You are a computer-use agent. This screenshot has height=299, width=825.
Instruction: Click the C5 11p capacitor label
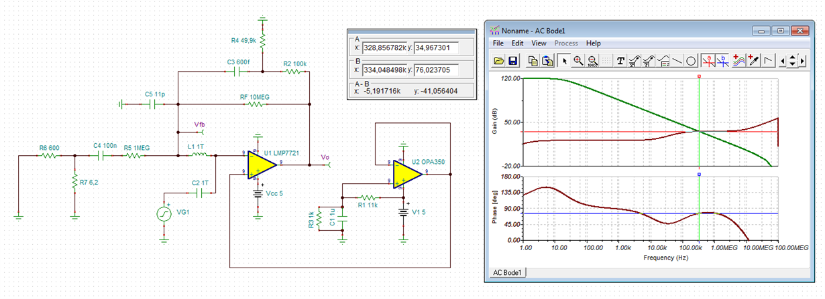click(154, 94)
